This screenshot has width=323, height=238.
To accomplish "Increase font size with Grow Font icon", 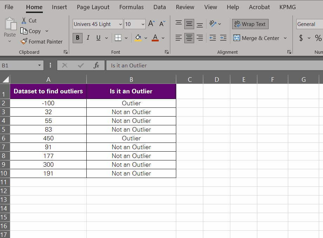I will pos(151,23).
